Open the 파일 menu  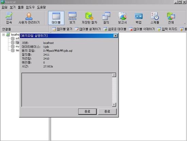coord(4,7)
